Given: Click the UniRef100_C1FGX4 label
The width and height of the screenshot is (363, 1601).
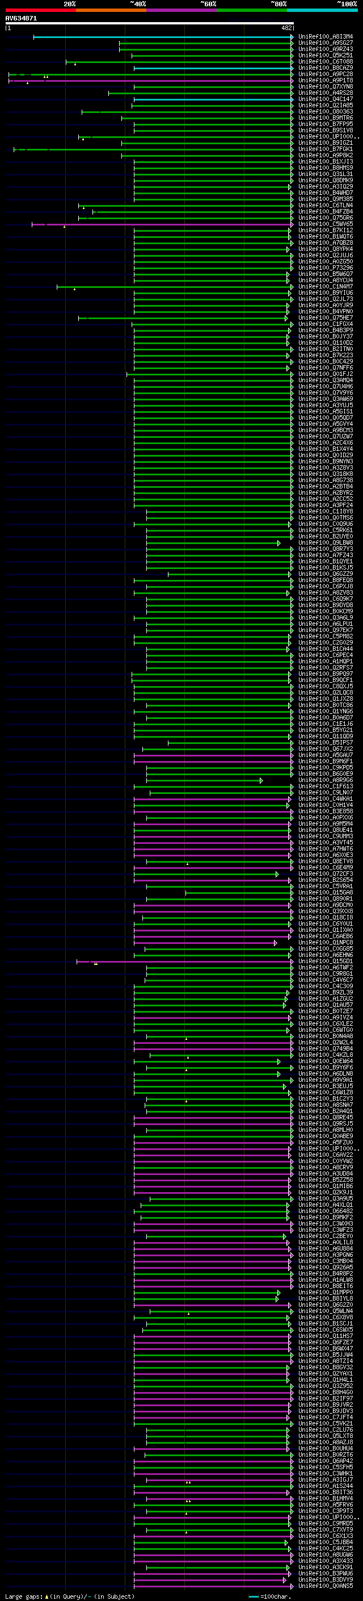Looking at the screenshot, I should 325,324.
